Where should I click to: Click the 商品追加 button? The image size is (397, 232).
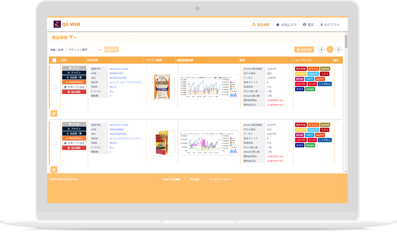tap(304, 50)
